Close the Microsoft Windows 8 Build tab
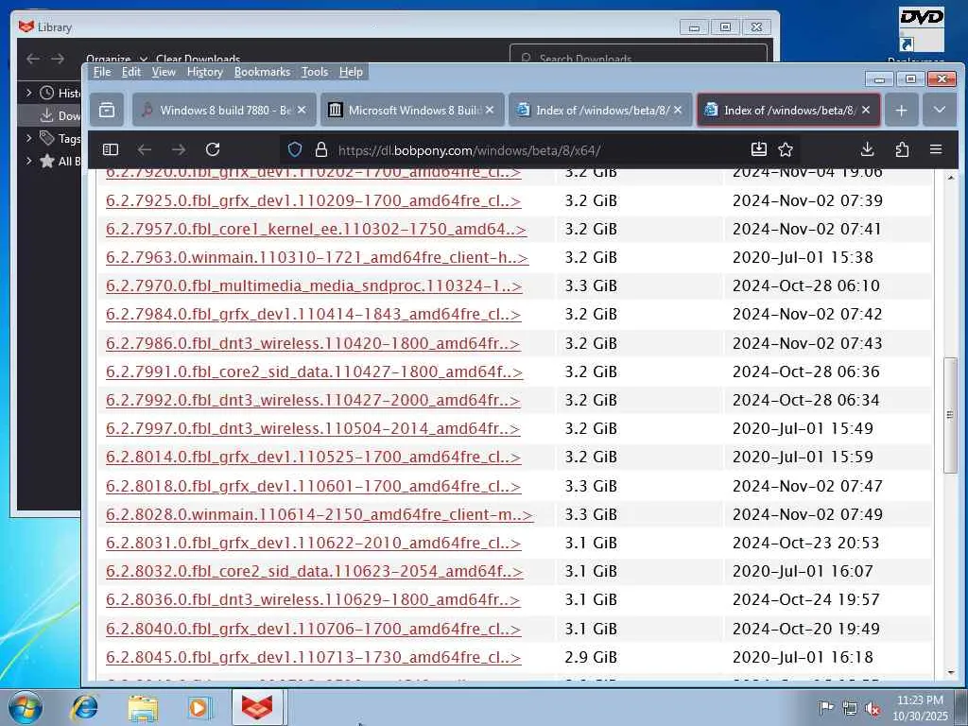Viewport: 968px width, 726px height. point(490,110)
